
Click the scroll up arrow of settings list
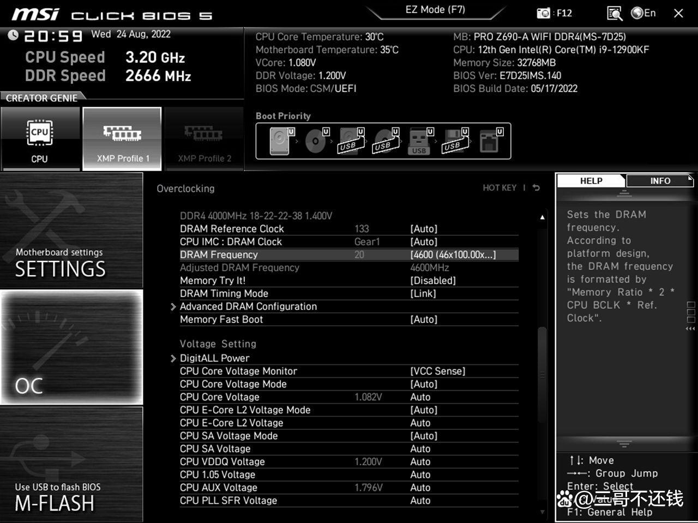click(x=542, y=217)
